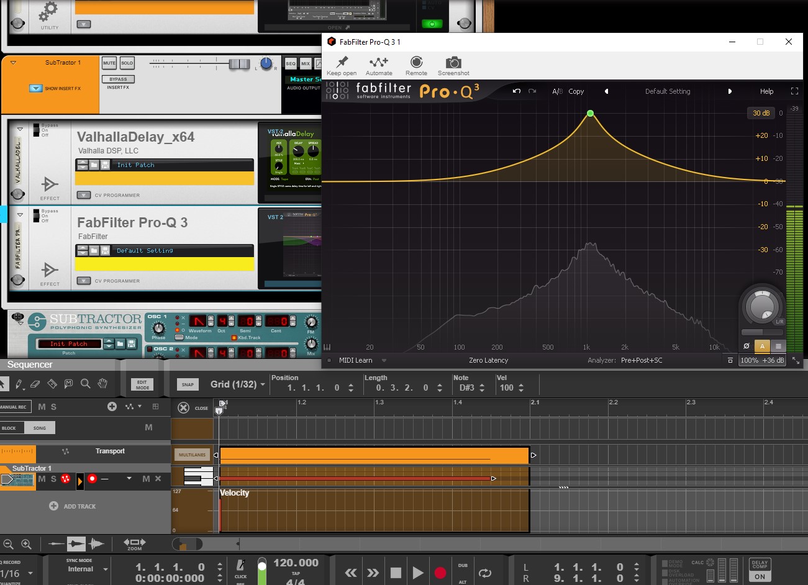Click the red Record transport button
This screenshot has width=808, height=585.
point(440,573)
